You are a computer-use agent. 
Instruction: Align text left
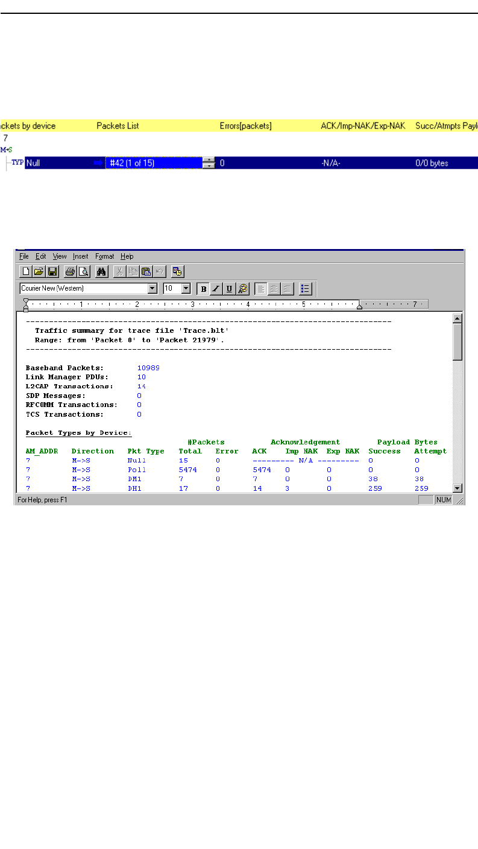coord(260,289)
